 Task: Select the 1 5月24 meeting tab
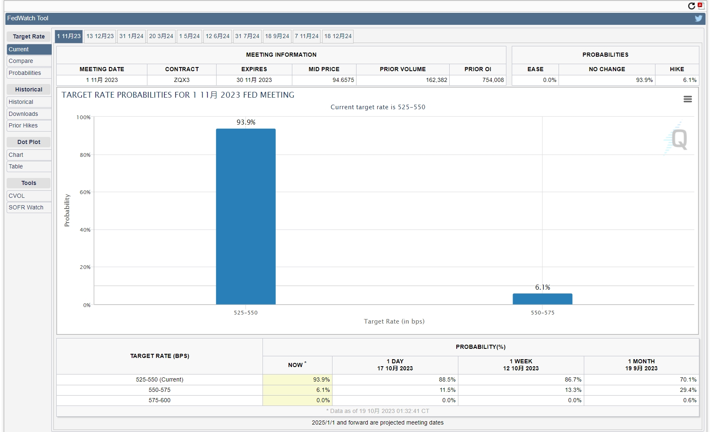pos(189,36)
